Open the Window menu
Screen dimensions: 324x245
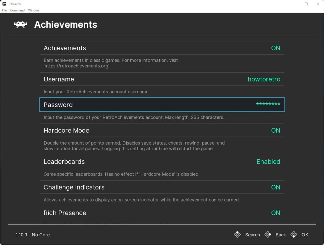point(34,10)
